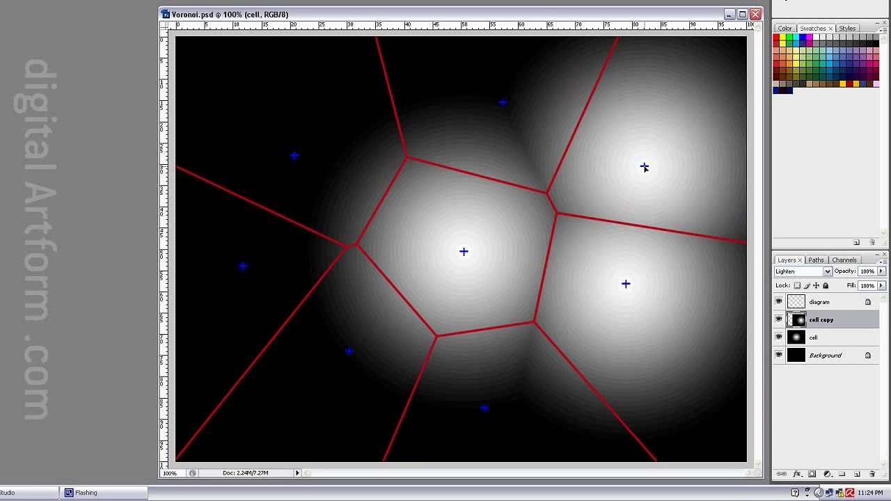This screenshot has width=891, height=501.
Task: Click the Doc: 2.24M/7.27M status text
Action: pyautogui.click(x=246, y=473)
